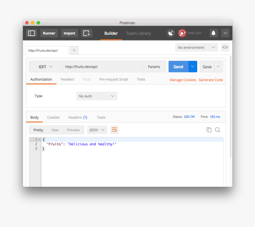The image size is (255, 227).
Task: Open a new window using plus-window icon
Action: pyautogui.click(x=87, y=33)
